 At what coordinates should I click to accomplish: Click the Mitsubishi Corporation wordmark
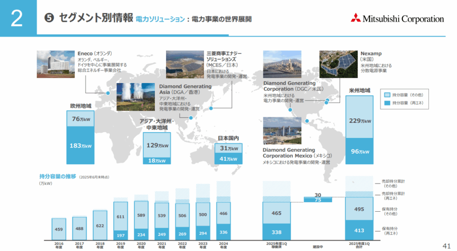pos(403,19)
